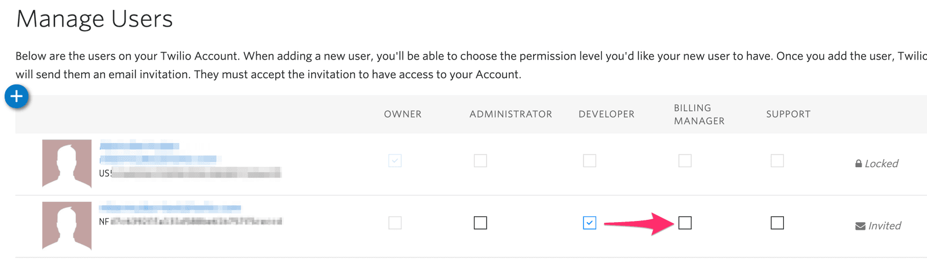Click the Invited status label
The image size is (927, 280).
(x=884, y=226)
